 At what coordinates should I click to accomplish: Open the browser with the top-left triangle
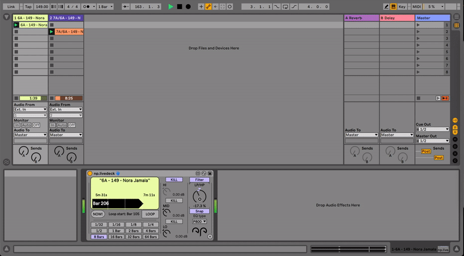[7, 17]
